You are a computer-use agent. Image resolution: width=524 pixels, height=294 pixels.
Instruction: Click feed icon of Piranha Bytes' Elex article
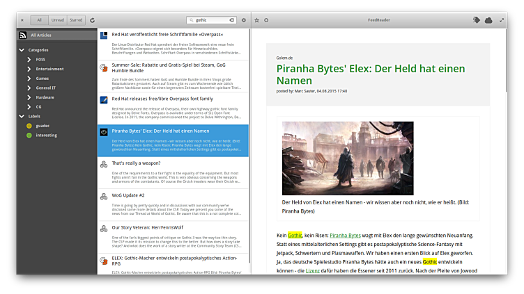104,132
